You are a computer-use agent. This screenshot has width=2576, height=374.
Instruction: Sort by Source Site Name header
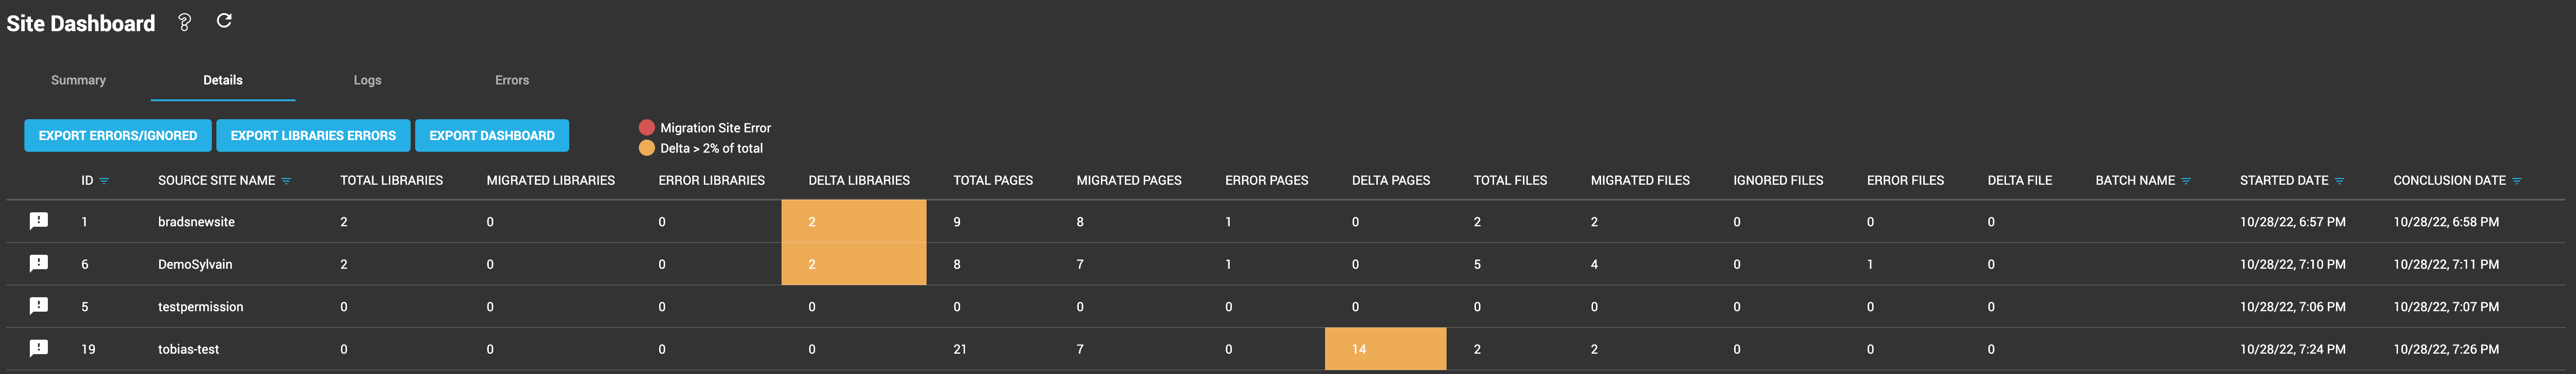[x=216, y=181]
